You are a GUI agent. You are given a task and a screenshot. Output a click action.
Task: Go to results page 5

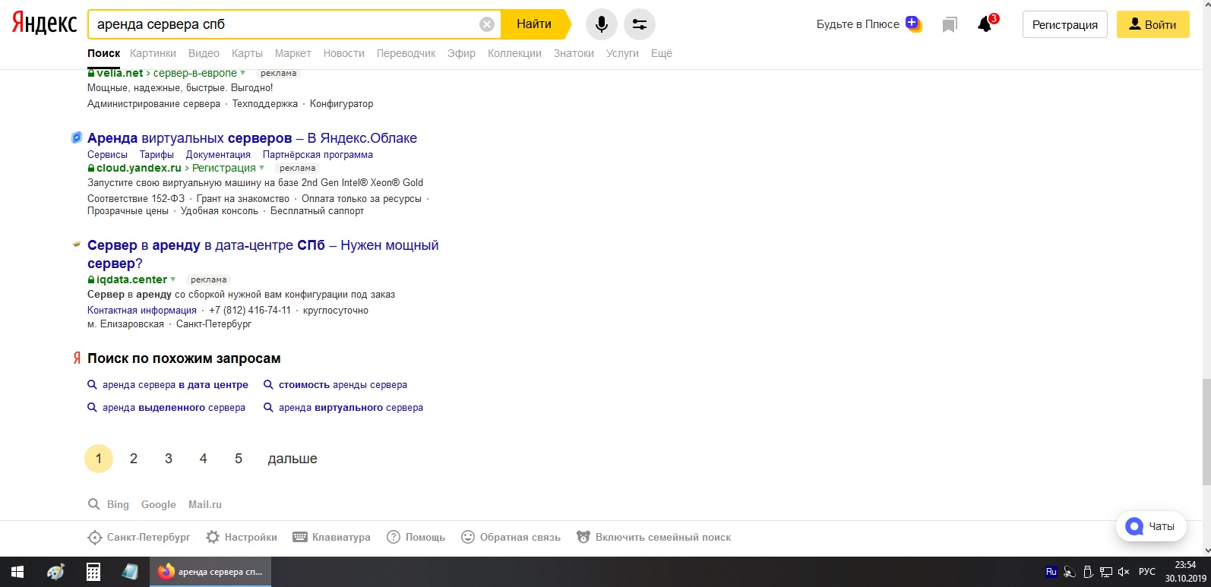239,459
